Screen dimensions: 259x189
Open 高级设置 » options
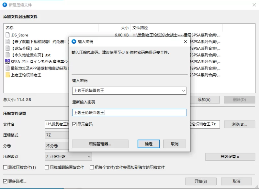tap(230, 157)
